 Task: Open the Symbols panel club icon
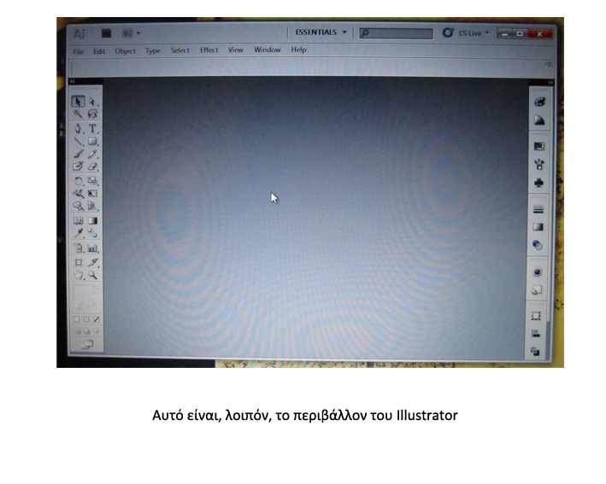click(538, 183)
